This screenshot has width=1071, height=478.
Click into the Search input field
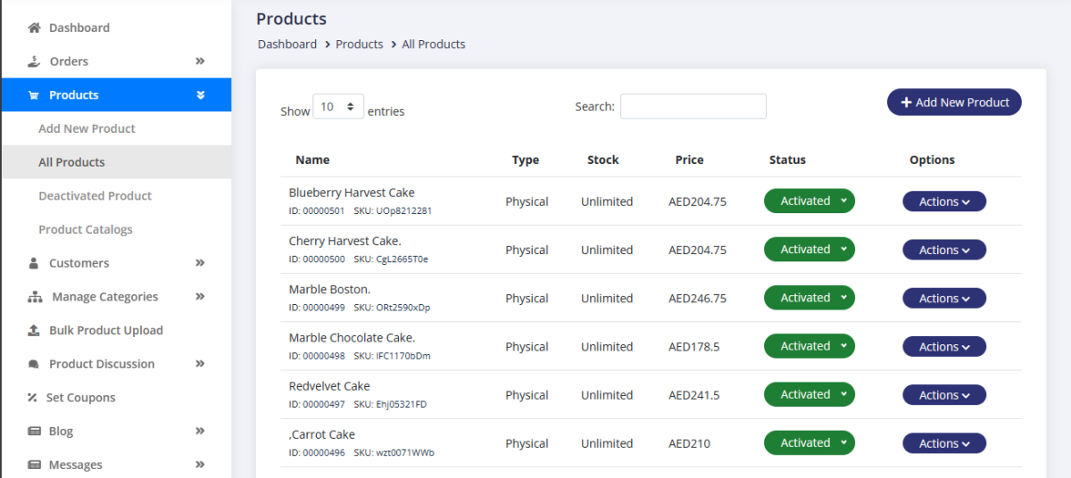(x=693, y=106)
